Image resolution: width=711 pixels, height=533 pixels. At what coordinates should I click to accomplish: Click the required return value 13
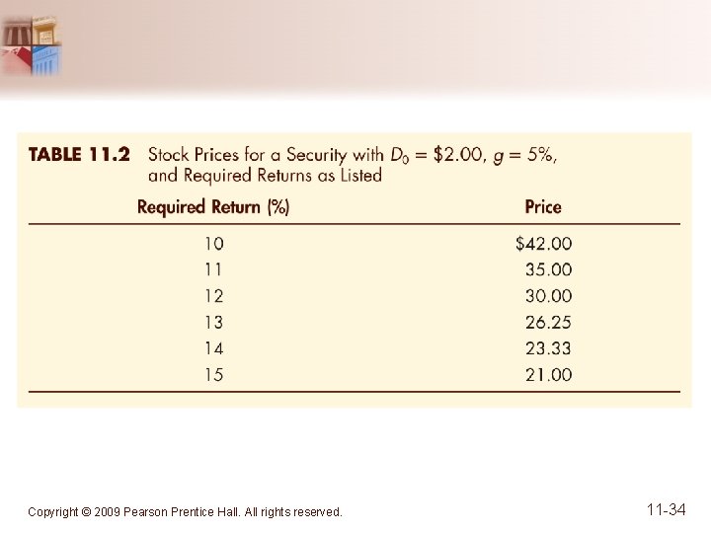pos(213,322)
